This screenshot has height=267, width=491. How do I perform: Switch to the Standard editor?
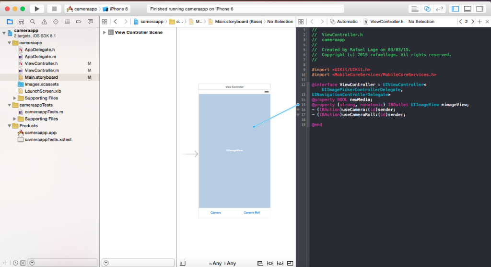click(x=415, y=9)
